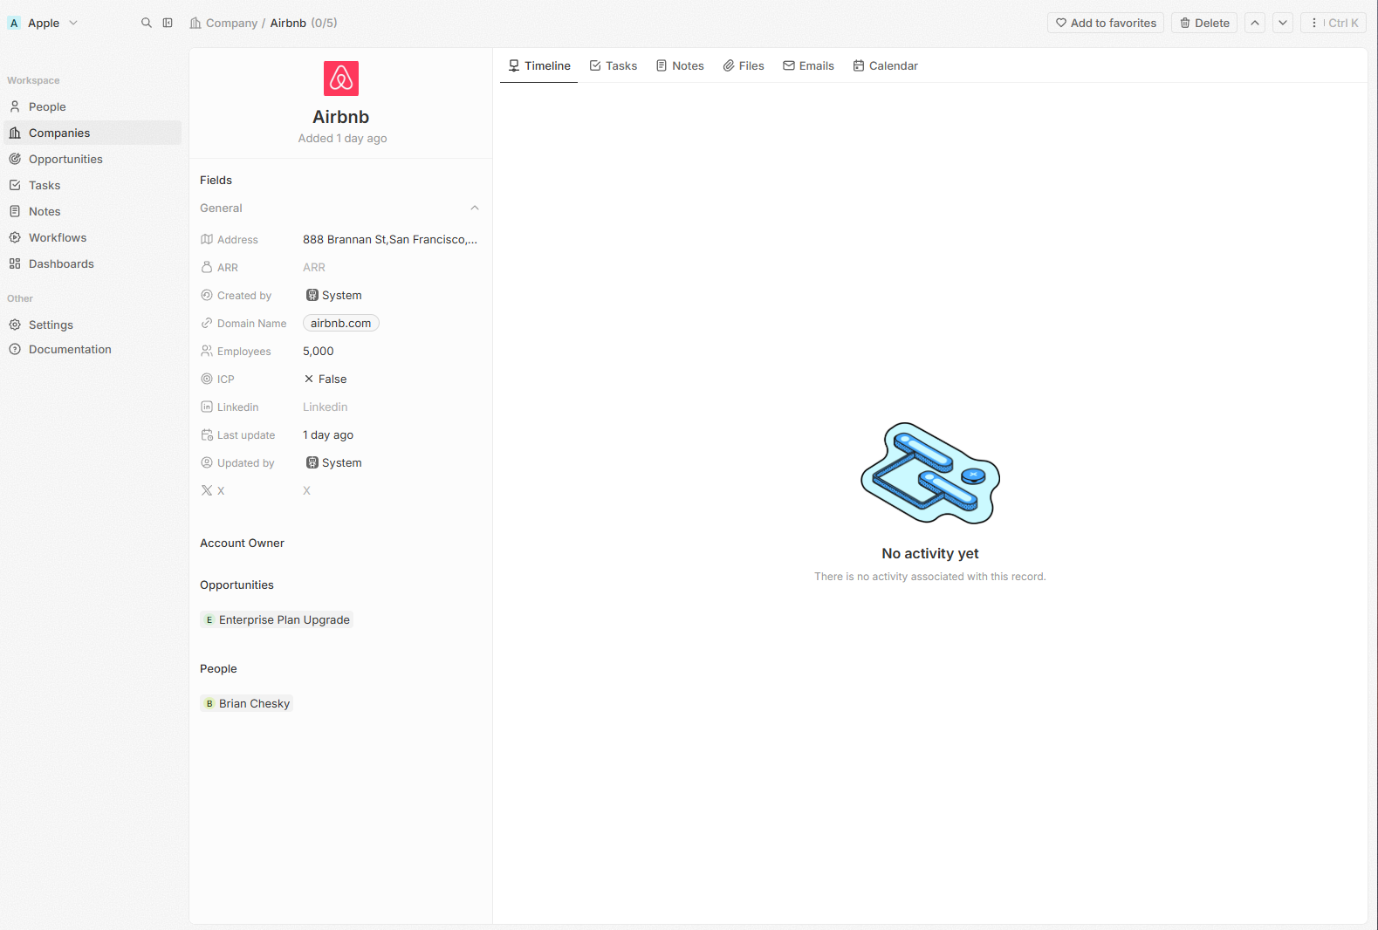This screenshot has width=1378, height=930.
Task: Click the Address map icon
Action: tap(207, 239)
